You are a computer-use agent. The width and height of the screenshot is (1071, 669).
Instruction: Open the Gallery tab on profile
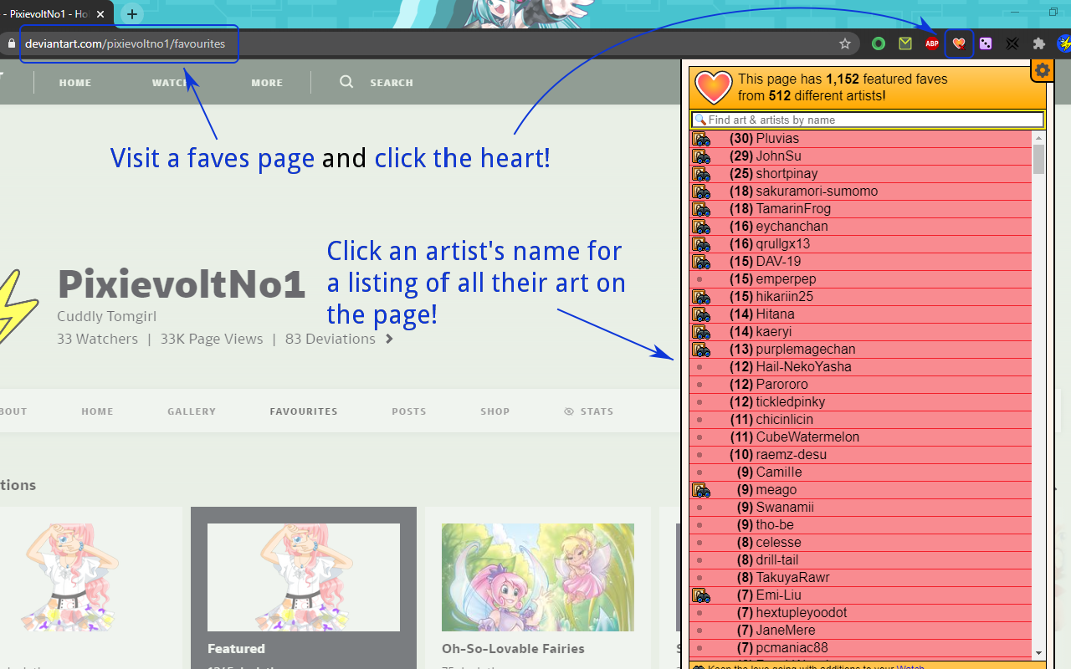point(192,411)
